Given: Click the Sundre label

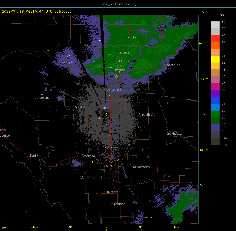Looking at the screenshot, I should 80,107.
